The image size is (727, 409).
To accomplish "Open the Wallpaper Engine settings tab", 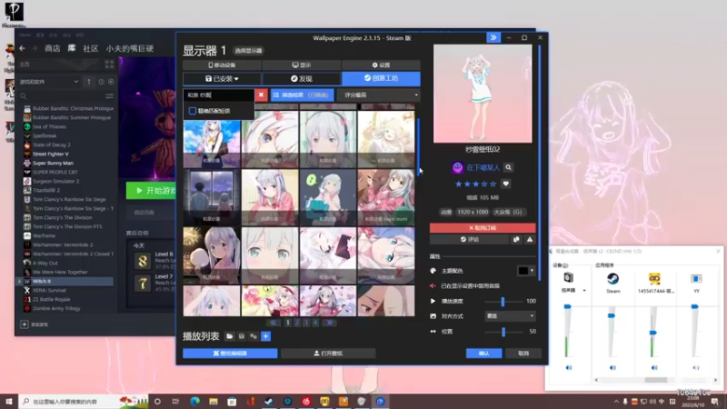I will coord(381,65).
